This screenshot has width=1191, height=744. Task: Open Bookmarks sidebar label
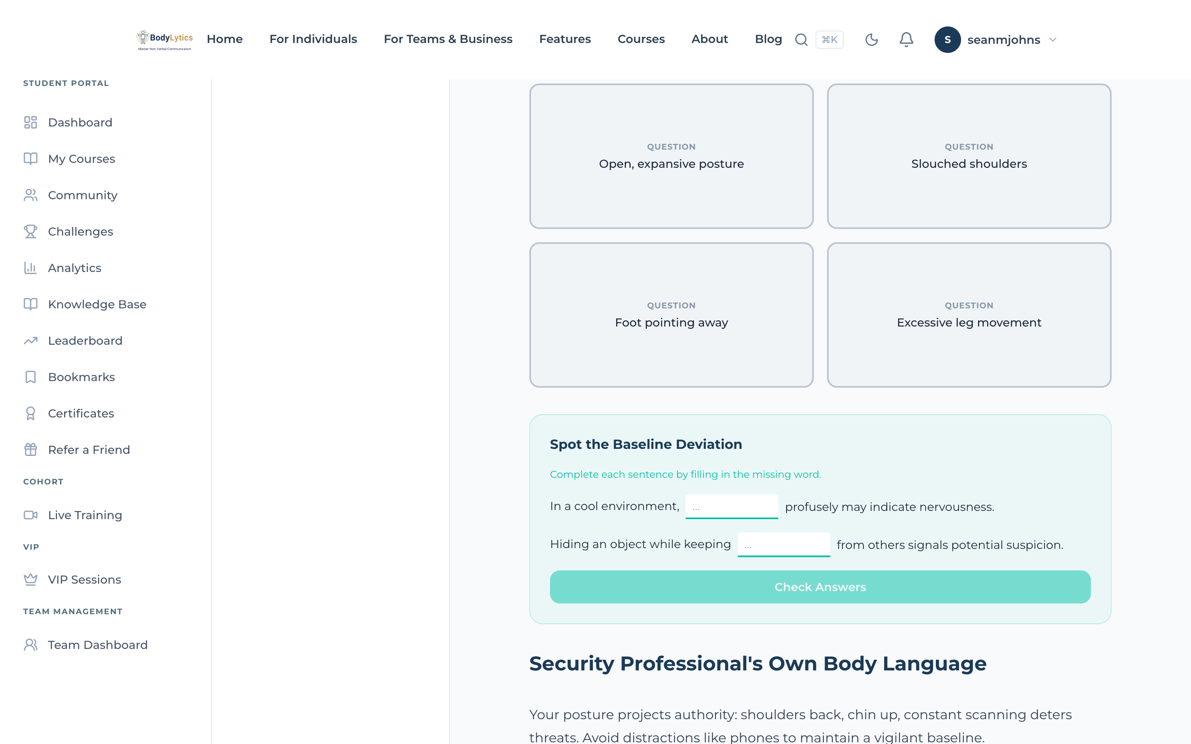tap(82, 377)
